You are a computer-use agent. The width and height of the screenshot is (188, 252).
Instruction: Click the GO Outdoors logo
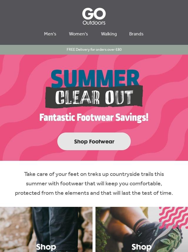(x=94, y=17)
